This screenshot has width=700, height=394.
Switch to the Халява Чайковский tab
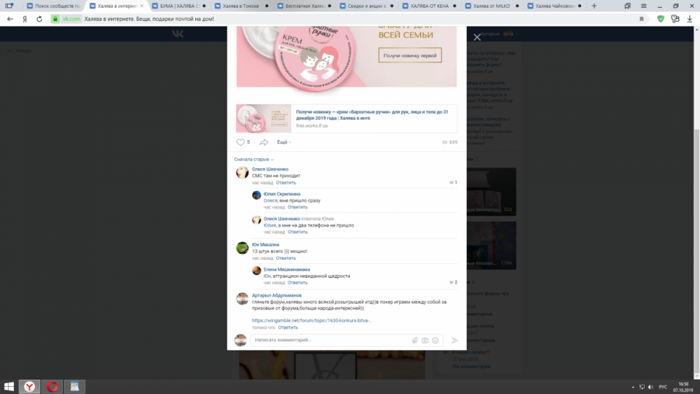pos(554,6)
